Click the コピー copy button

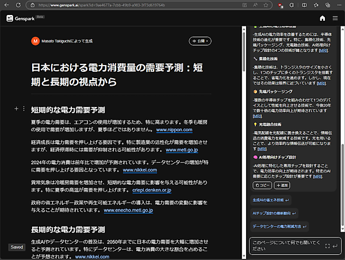[x=263, y=186]
